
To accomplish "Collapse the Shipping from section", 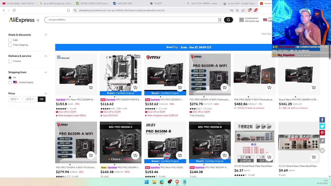I will tap(46, 72).
